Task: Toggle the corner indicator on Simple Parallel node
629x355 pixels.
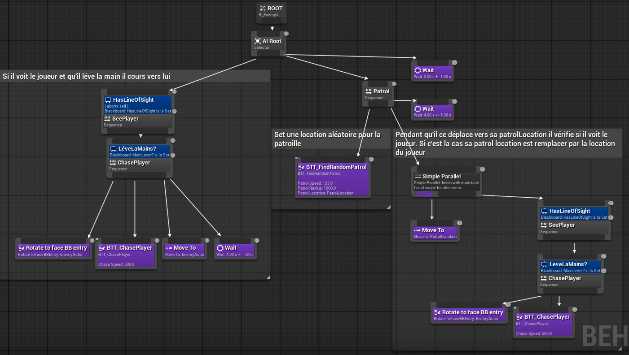Action: (482, 169)
